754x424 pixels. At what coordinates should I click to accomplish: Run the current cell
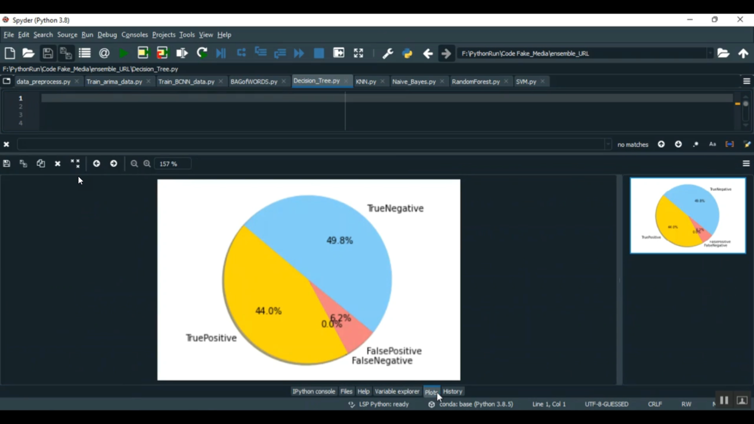pyautogui.click(x=143, y=53)
